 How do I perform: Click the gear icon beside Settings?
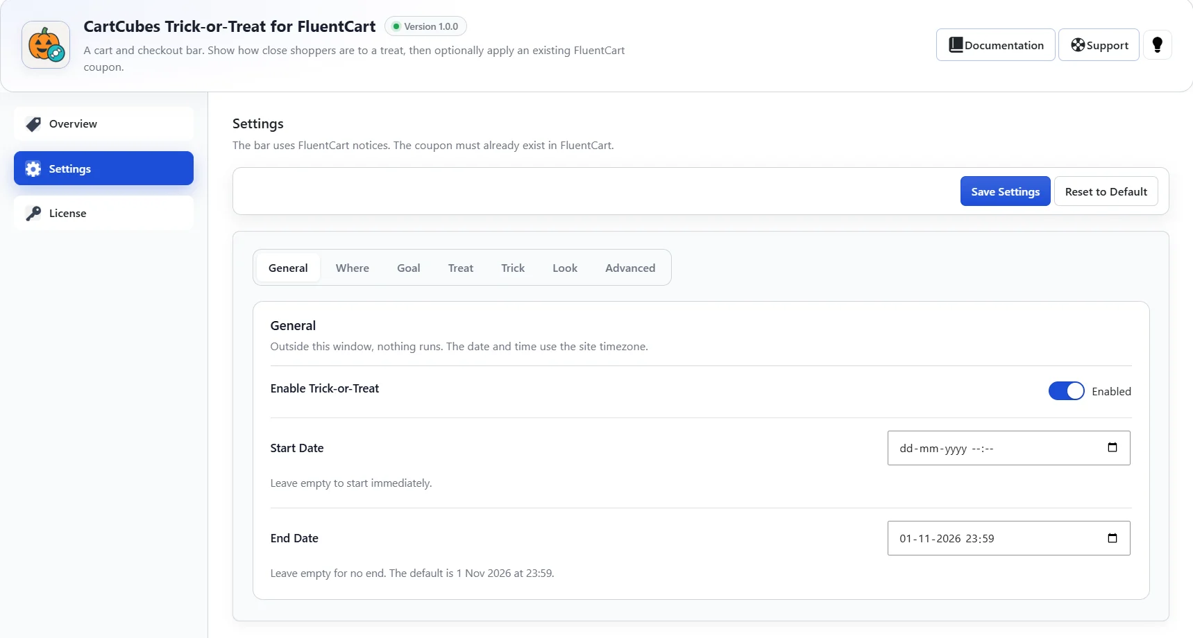coord(33,169)
